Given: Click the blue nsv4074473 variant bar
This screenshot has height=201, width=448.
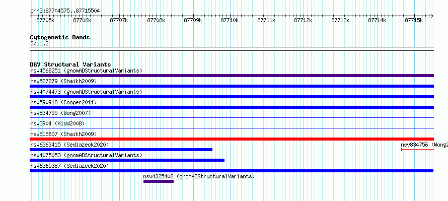Looking at the screenshot, I should [232, 97].
